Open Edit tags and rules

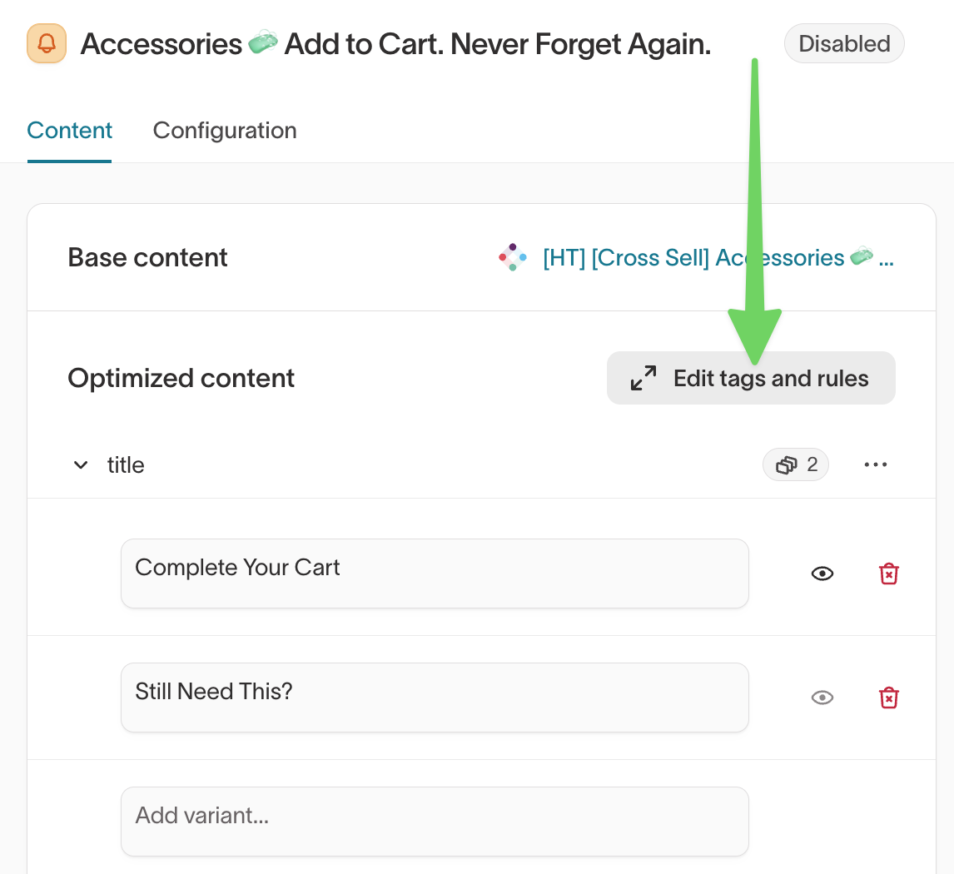[750, 378]
